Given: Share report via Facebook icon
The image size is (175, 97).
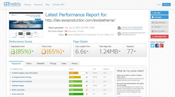Looking at the screenshot, I should (x=157, y=46).
